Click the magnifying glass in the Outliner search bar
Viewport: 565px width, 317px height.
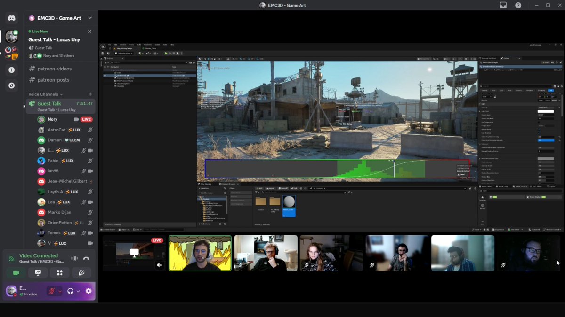click(112, 62)
